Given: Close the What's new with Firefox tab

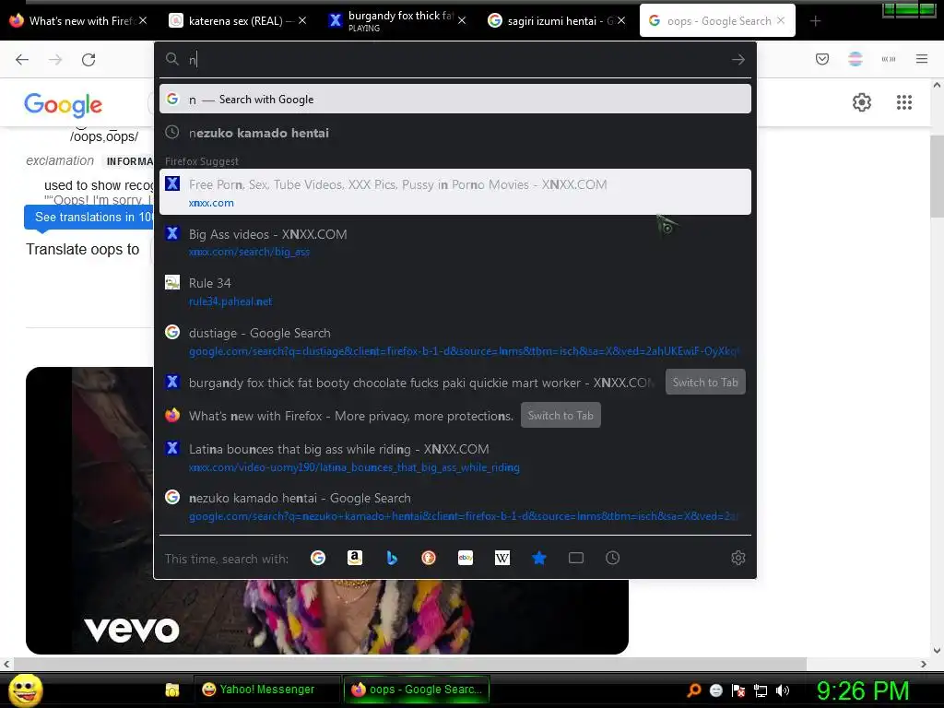Looking at the screenshot, I should 143,20.
